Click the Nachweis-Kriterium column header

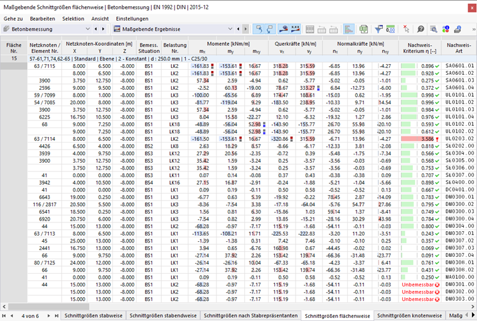click(x=420, y=48)
